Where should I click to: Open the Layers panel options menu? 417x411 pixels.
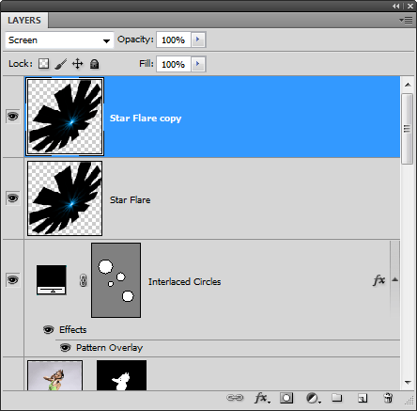point(406,21)
